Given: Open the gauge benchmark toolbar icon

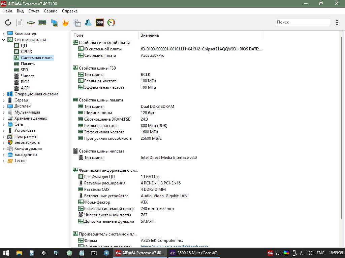Looking at the screenshot, I should (x=111, y=23).
